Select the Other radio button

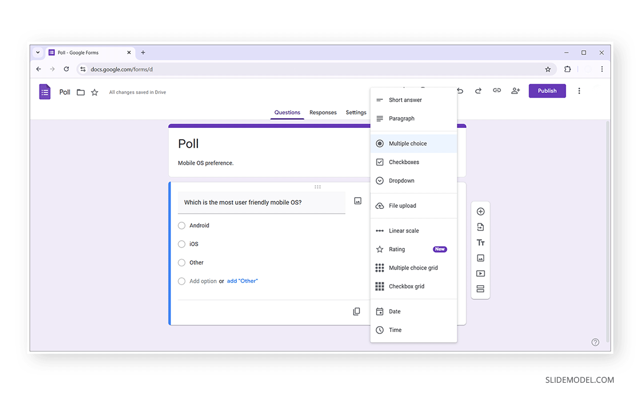pos(181,262)
